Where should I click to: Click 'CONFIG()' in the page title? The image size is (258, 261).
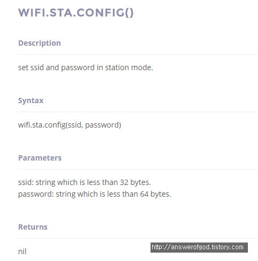click(105, 13)
